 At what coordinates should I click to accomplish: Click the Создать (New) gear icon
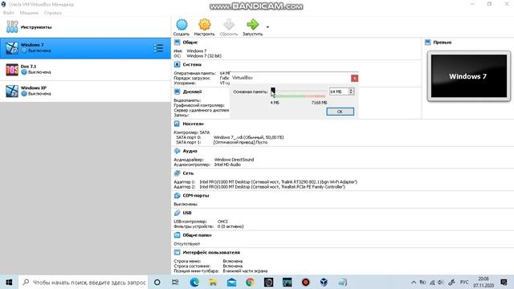coord(182,25)
